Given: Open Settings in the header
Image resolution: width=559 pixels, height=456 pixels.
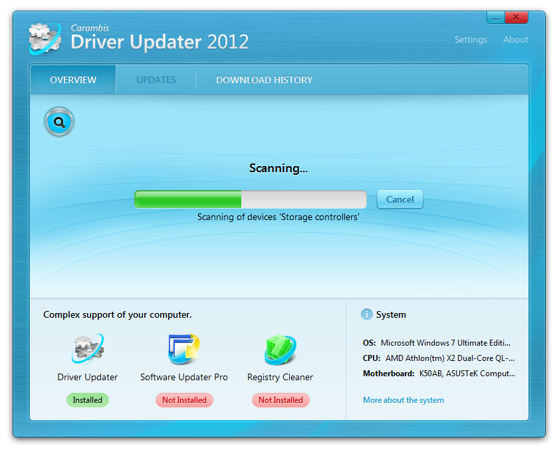Looking at the screenshot, I should (x=471, y=40).
